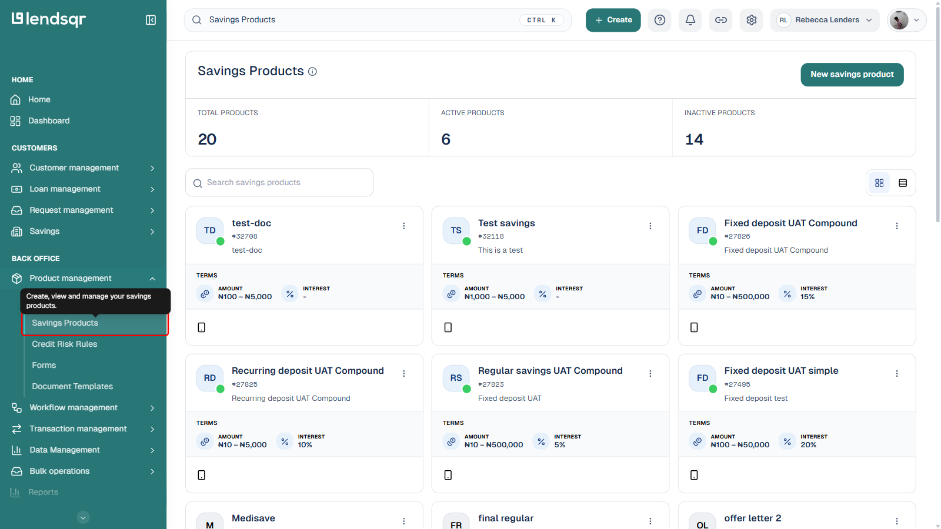941x529 pixels.
Task: Click the Inactive Products count 14
Action: pos(694,139)
